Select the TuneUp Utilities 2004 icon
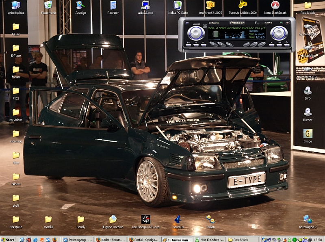 (243, 5)
